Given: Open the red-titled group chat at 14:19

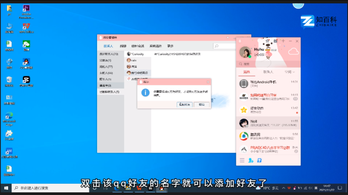Looking at the screenshot, I should pos(268,97).
